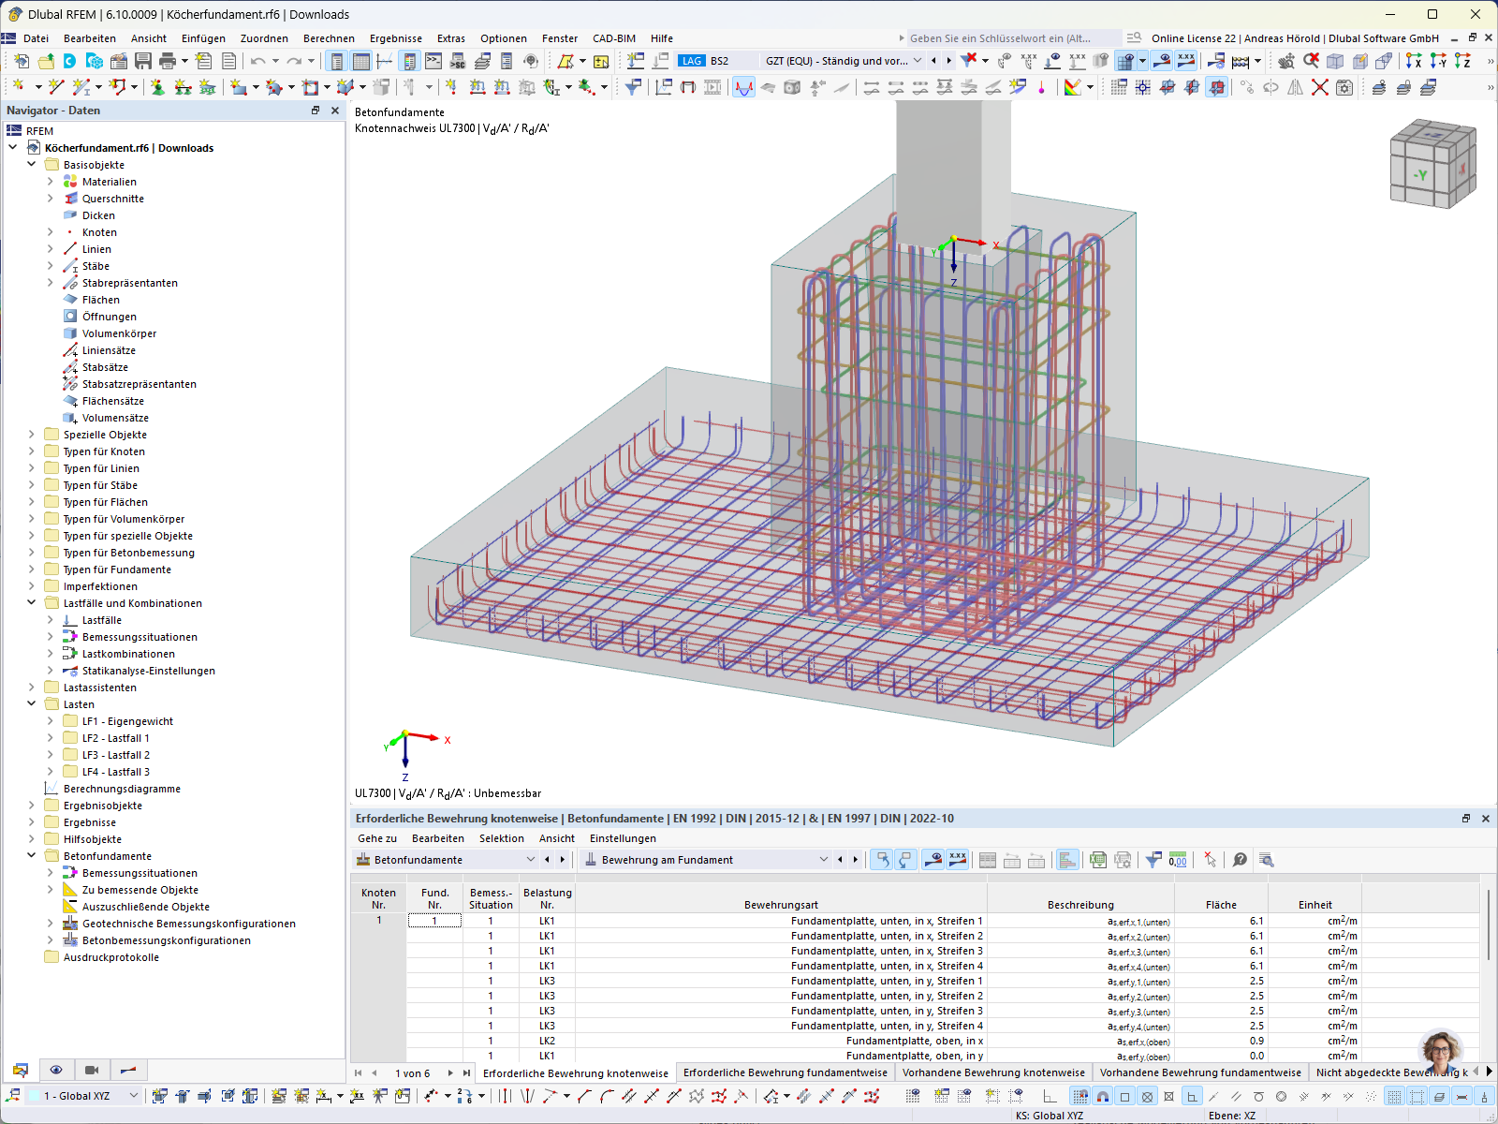The width and height of the screenshot is (1498, 1124).
Task: Open the Print icon to print the model
Action: 167,61
